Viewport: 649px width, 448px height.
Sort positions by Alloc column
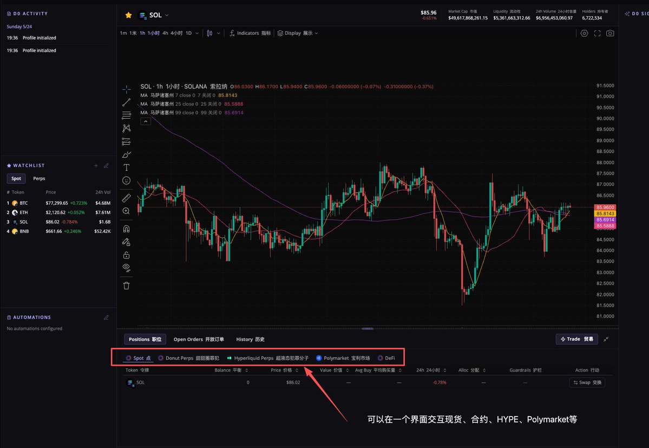click(472, 370)
